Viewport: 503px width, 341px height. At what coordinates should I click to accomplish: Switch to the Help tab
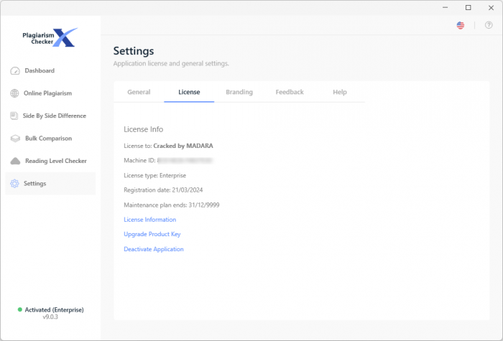pyautogui.click(x=340, y=92)
